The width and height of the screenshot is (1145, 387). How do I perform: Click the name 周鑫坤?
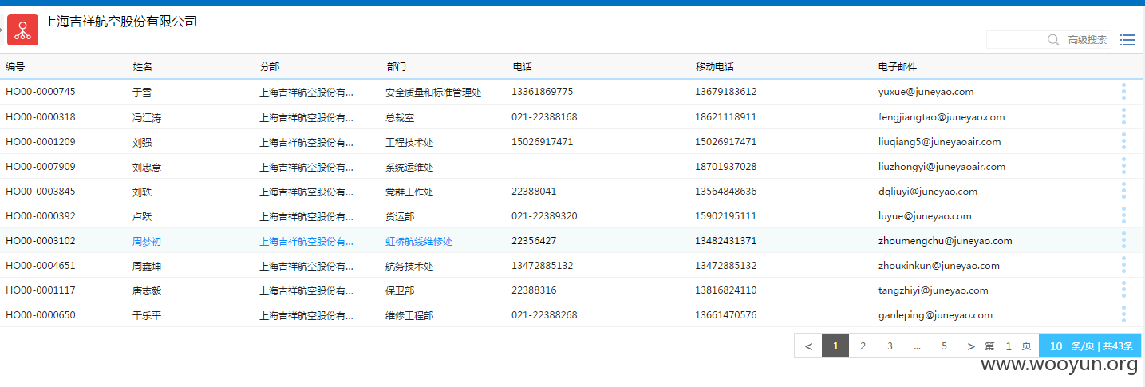coord(147,266)
